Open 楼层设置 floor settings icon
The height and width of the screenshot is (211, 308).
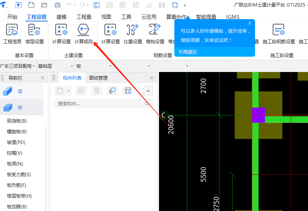(35, 34)
